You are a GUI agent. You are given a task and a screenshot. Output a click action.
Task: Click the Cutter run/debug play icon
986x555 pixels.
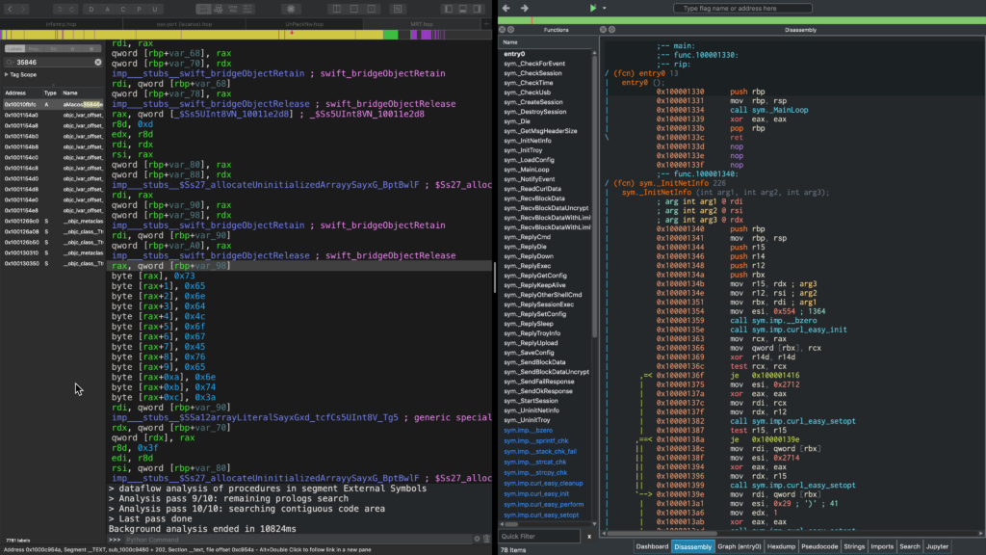(593, 8)
